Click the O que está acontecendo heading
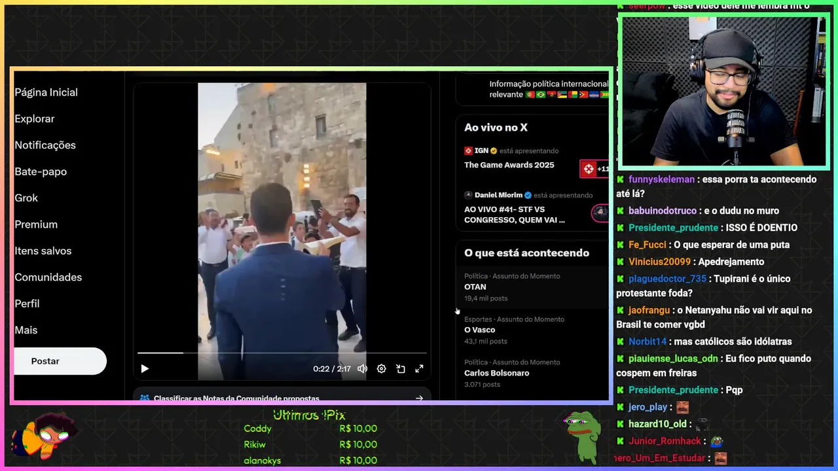Screen dimensions: 838x471 click(x=526, y=253)
